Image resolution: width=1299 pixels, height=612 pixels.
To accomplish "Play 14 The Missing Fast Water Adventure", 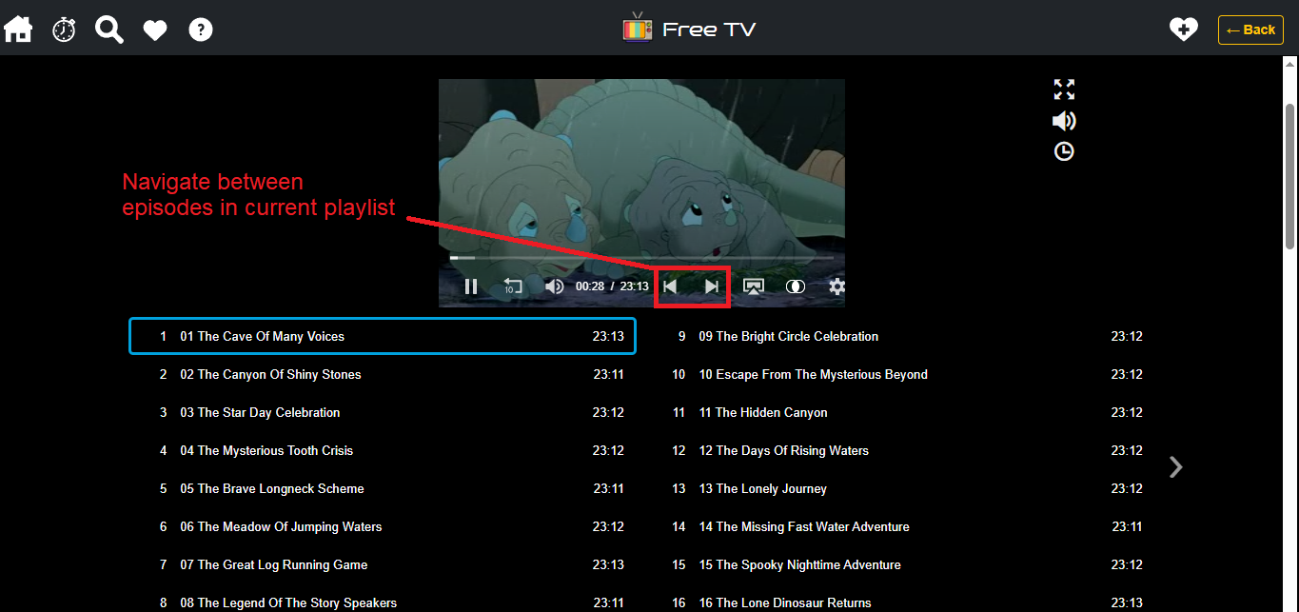I will point(901,526).
